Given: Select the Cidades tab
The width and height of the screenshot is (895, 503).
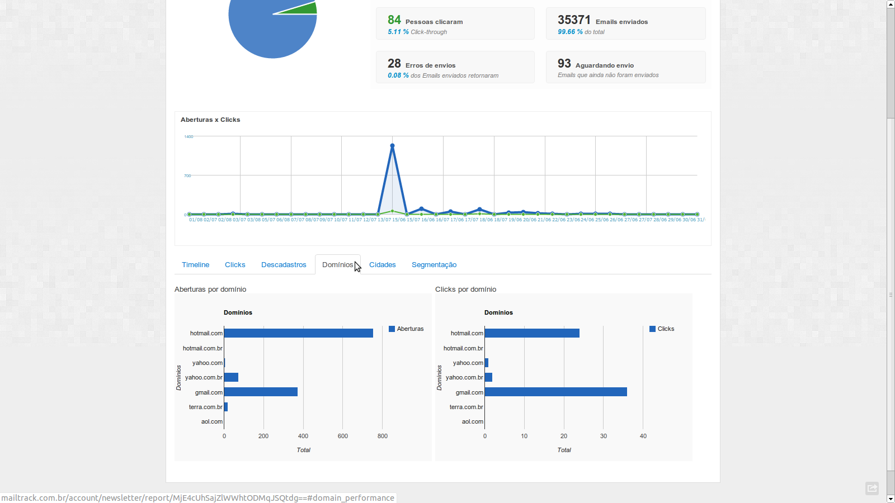Looking at the screenshot, I should point(382,264).
